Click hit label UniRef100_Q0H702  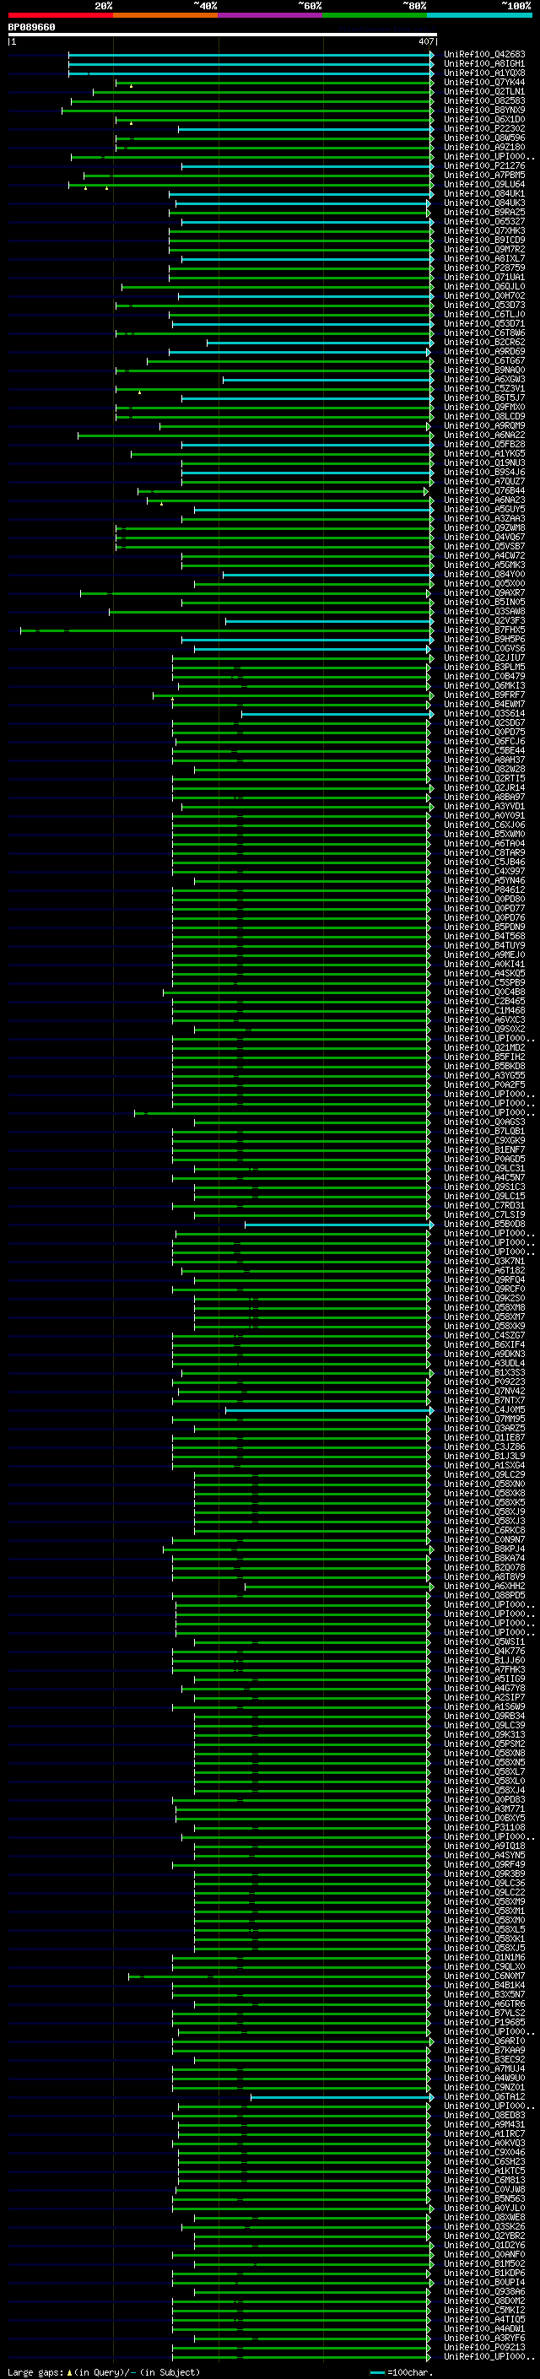point(484,295)
